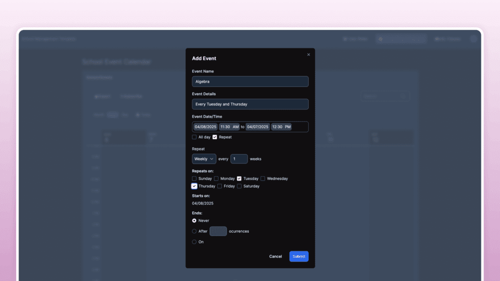Uncheck the Thursday checkbox
The height and width of the screenshot is (281, 500).
pyautogui.click(x=194, y=186)
